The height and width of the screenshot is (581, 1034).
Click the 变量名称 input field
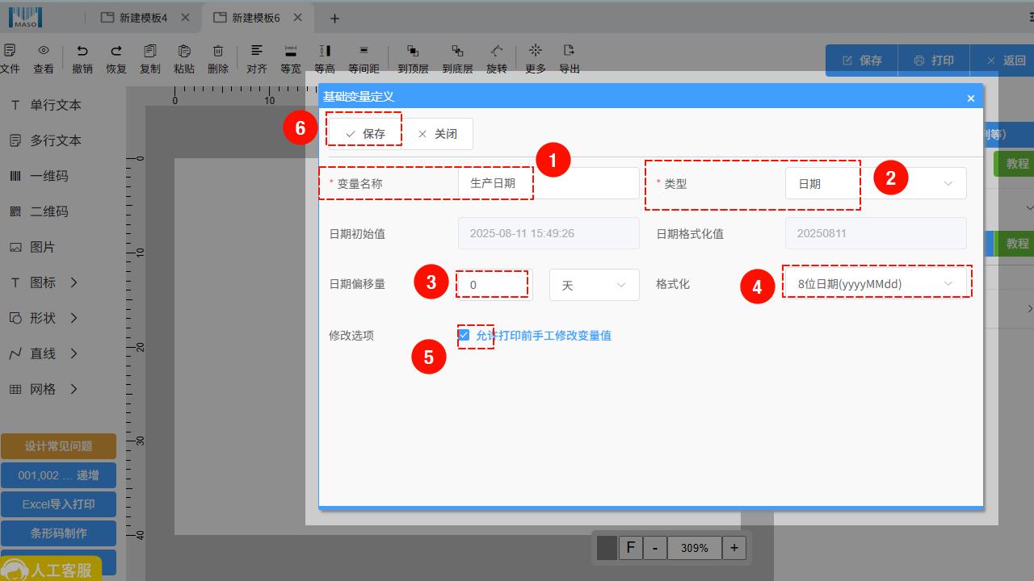pos(549,184)
